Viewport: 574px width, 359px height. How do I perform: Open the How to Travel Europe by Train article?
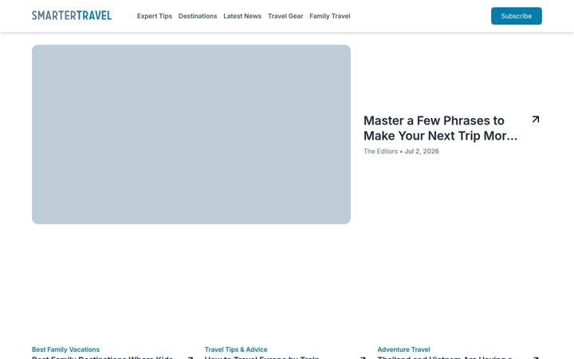tap(261, 357)
